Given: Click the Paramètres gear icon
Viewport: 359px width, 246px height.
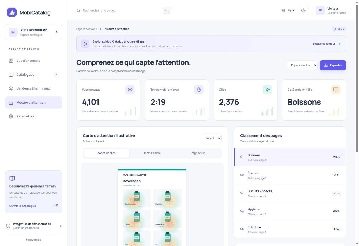Looking at the screenshot, I should click(x=11, y=116).
